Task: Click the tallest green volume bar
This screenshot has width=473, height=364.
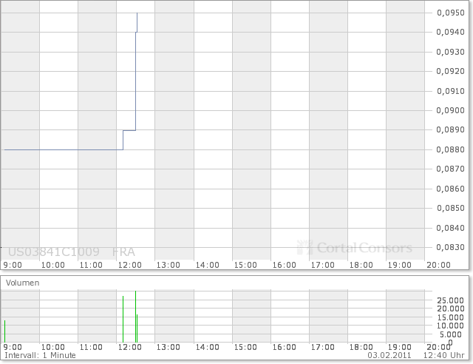Action: point(135,317)
